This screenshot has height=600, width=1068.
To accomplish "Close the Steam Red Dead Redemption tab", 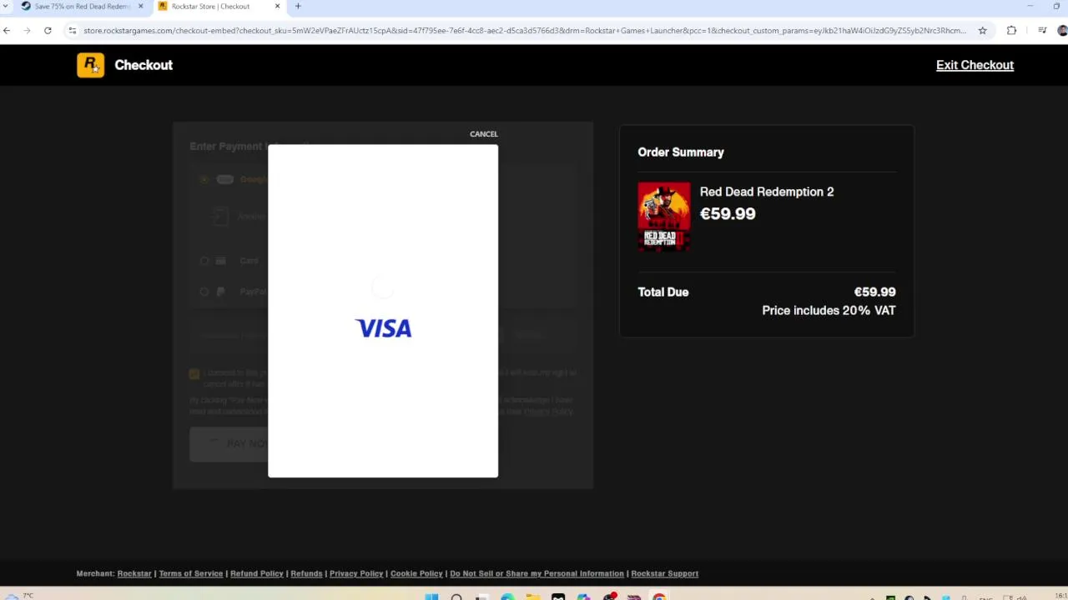I will point(140,7).
